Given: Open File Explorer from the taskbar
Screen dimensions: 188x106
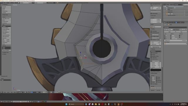Looking at the screenshot, I should (96, 104).
